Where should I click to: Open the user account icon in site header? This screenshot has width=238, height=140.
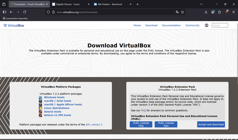point(206,25)
